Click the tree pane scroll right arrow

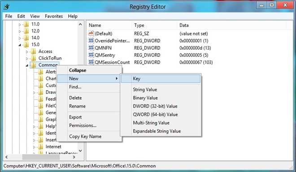tap(74, 157)
